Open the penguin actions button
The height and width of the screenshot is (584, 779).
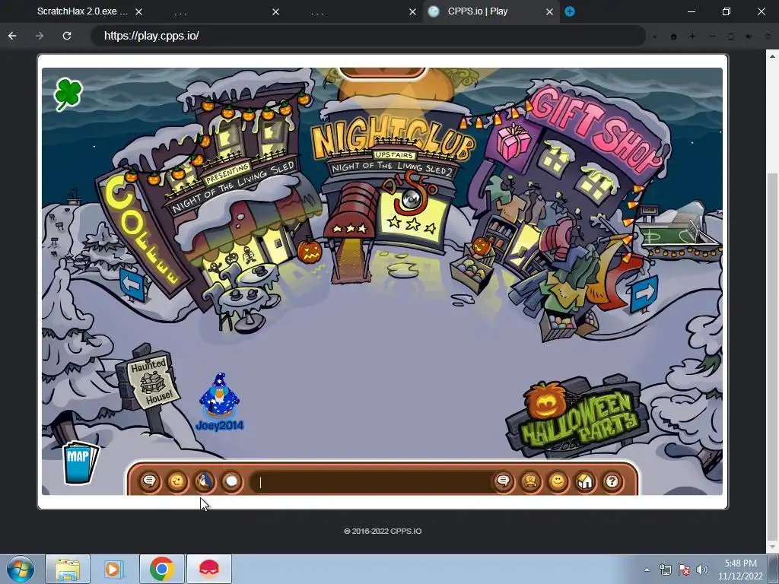pos(204,481)
